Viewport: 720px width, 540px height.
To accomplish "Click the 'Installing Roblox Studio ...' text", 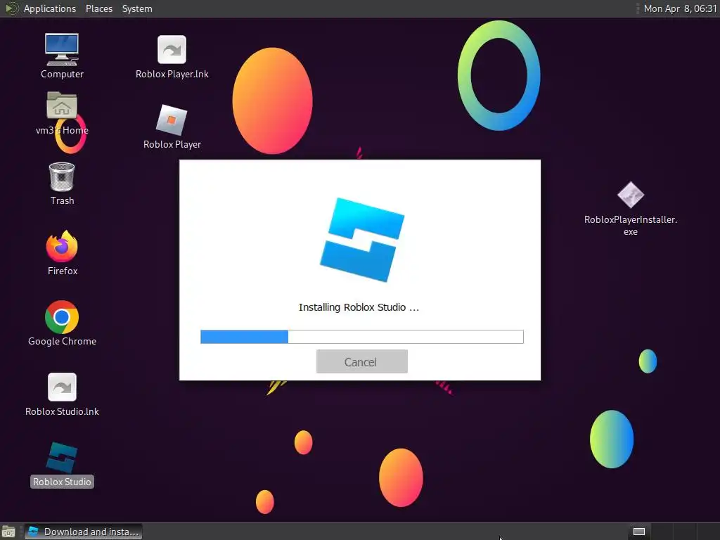I will (x=359, y=307).
